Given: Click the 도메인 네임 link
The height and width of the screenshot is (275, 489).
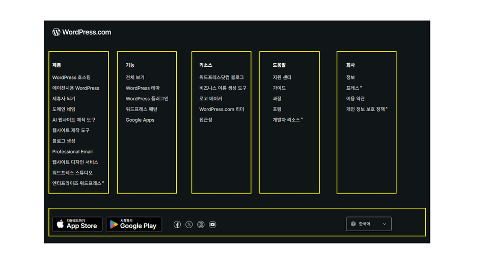Looking at the screenshot, I should (x=64, y=109).
